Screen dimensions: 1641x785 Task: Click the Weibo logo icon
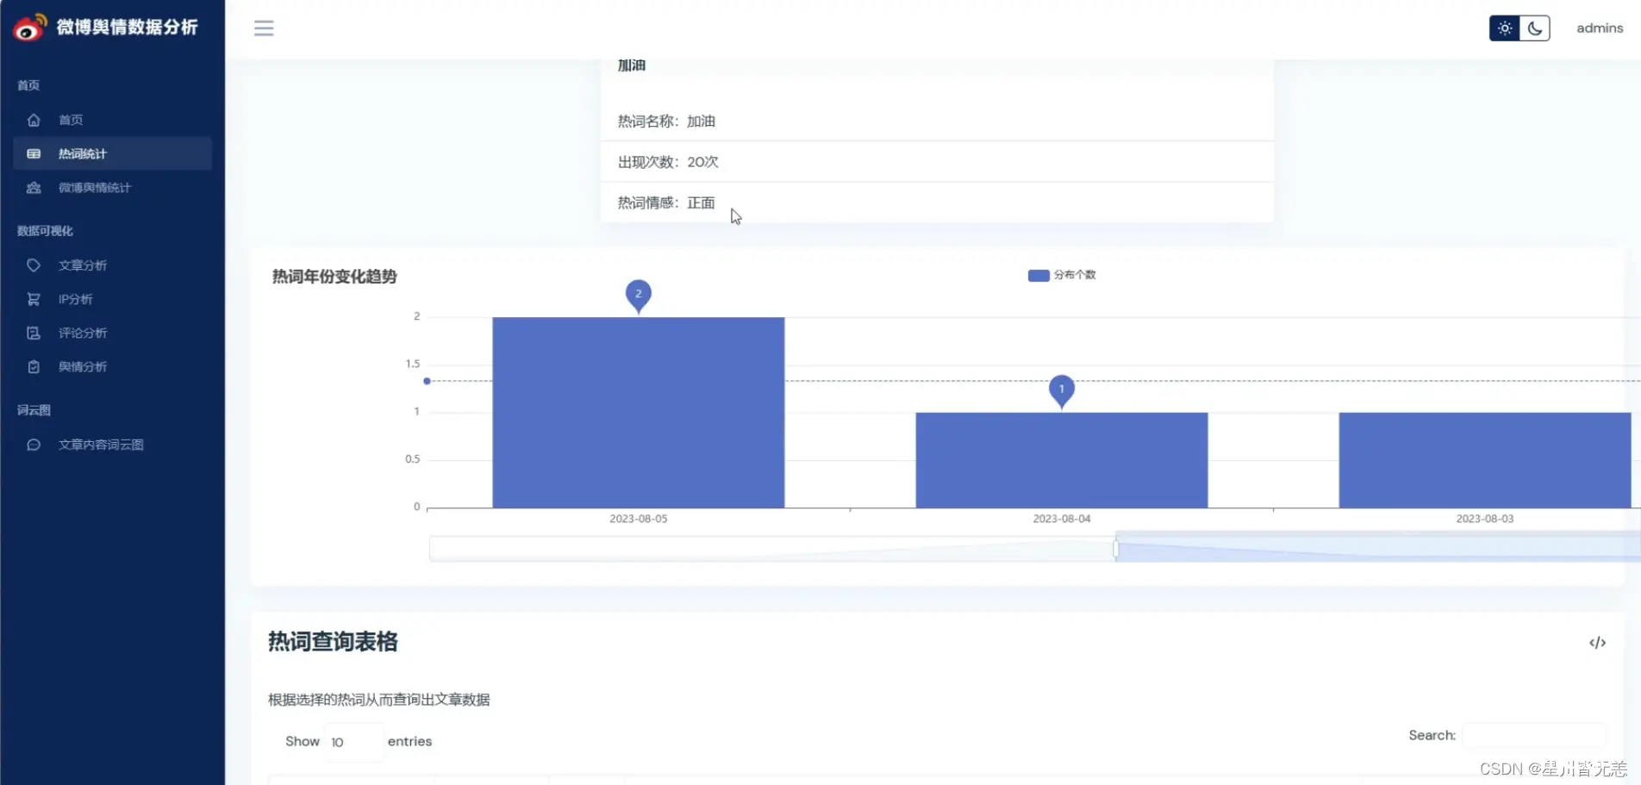point(29,28)
